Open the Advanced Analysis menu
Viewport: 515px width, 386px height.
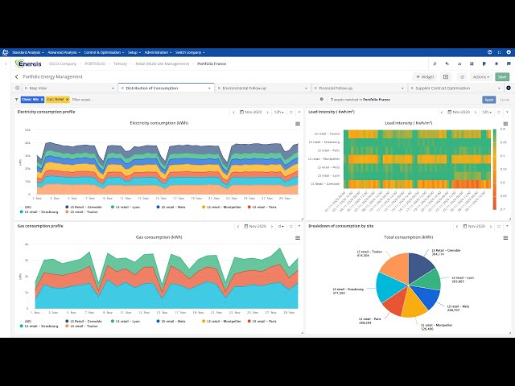click(64, 52)
